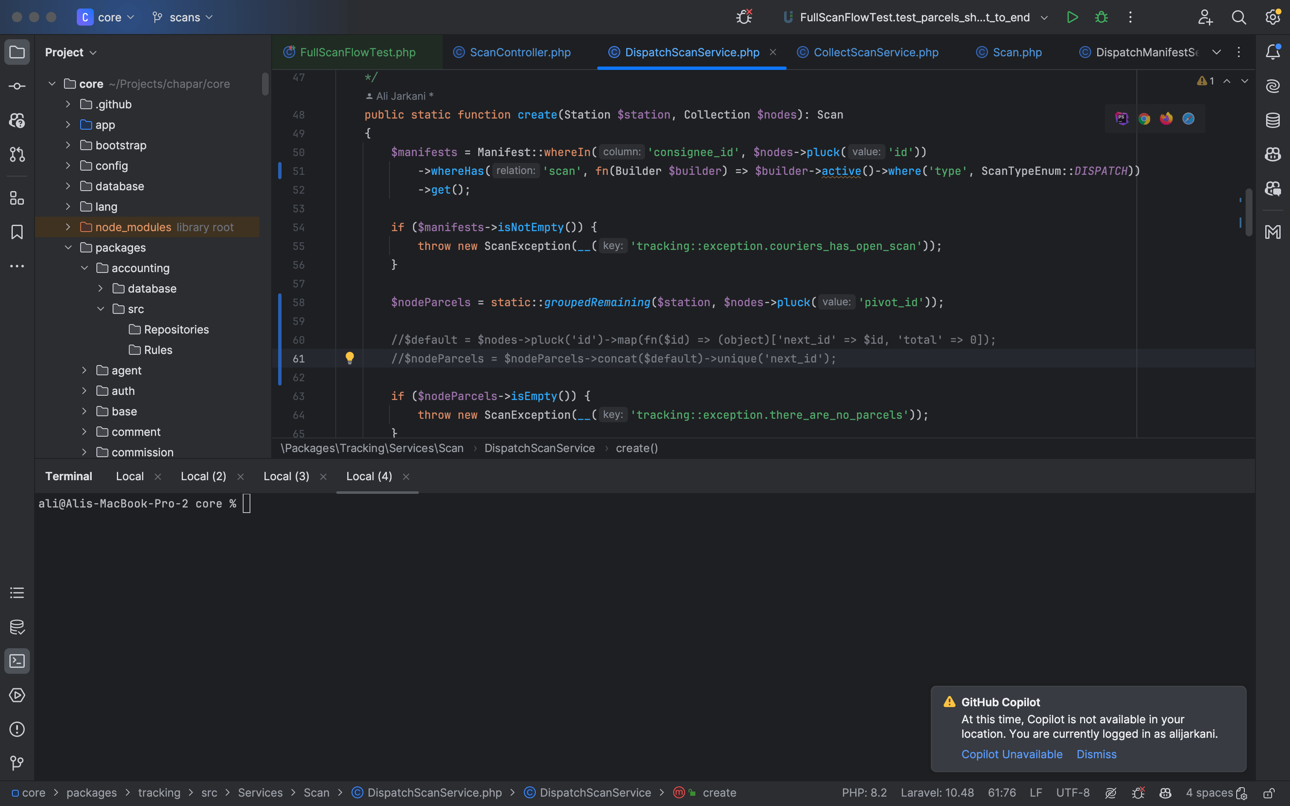Open the Database tool on right sidebar

[x=1273, y=120]
